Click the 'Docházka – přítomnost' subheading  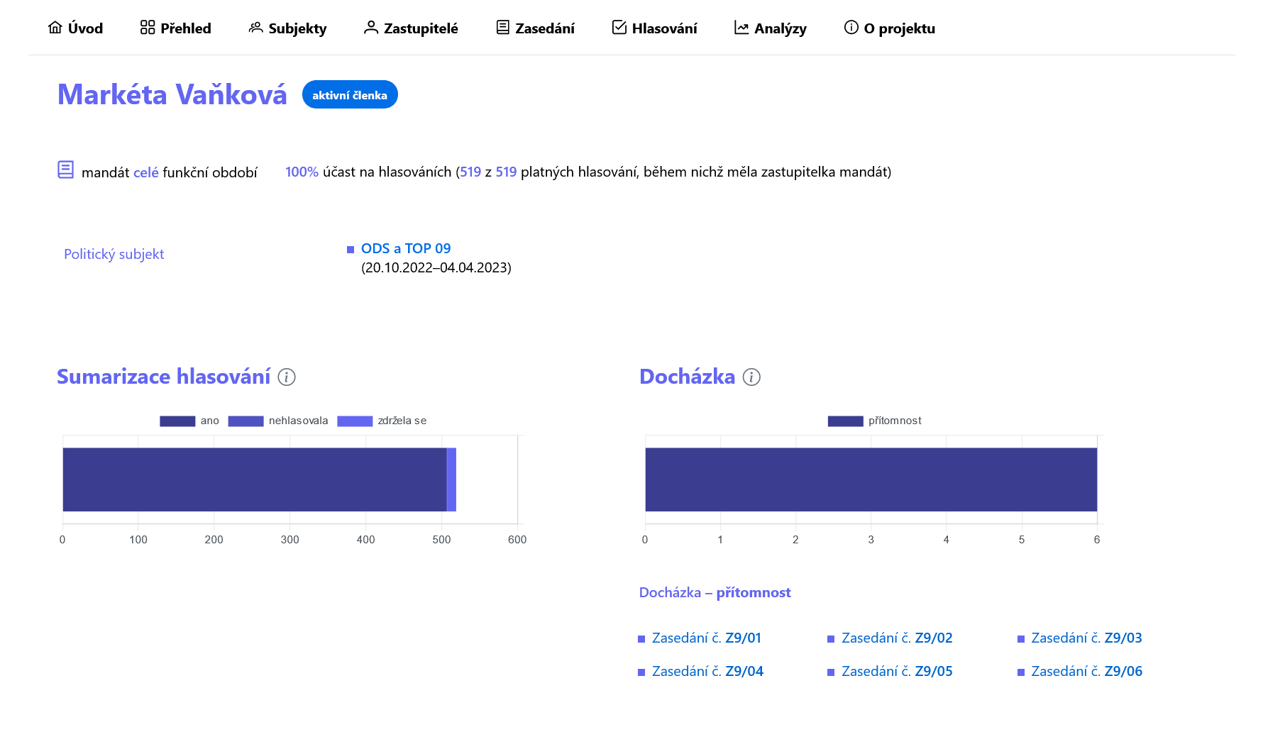(715, 592)
